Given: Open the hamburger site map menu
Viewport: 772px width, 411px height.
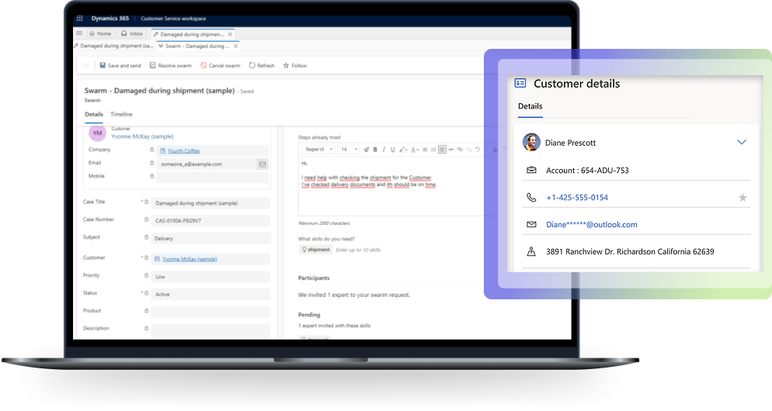Looking at the screenshot, I should [79, 34].
